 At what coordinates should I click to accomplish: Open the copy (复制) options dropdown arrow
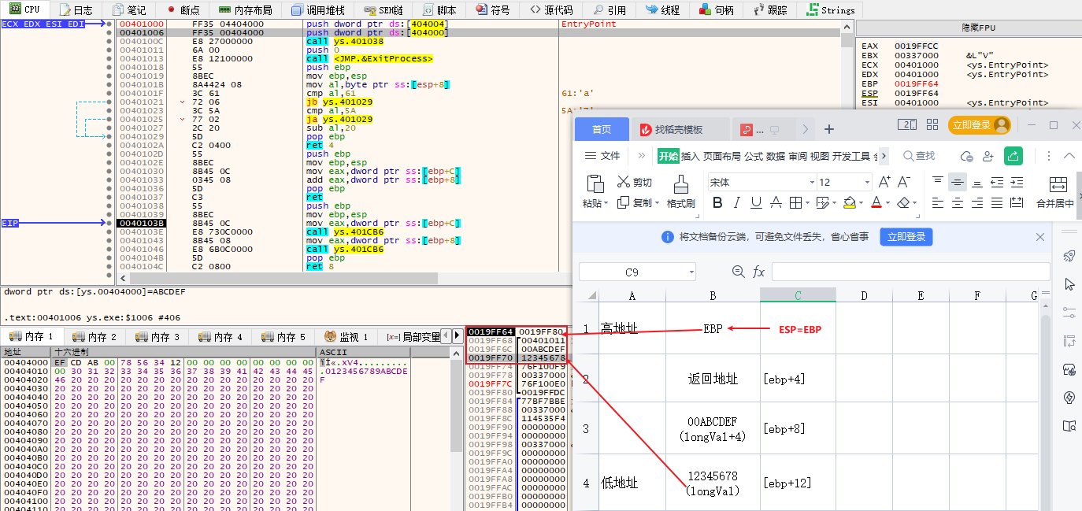tap(658, 203)
